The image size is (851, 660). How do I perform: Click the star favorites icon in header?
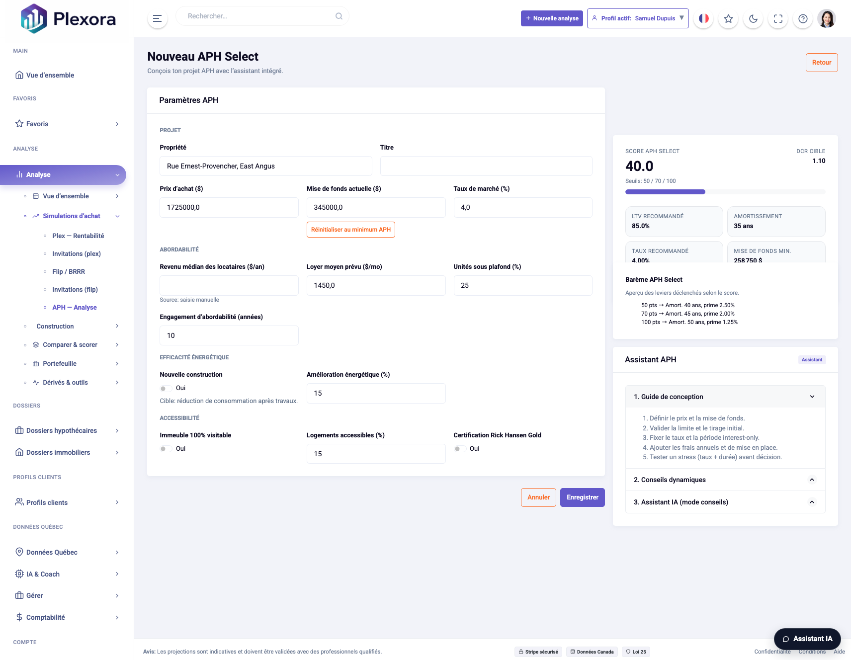(x=728, y=18)
